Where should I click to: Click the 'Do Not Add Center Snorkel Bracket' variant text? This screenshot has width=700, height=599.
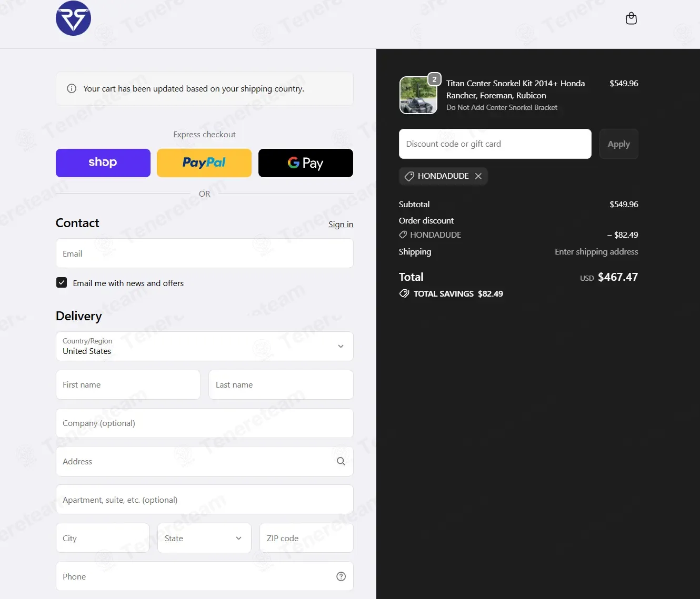[502, 107]
